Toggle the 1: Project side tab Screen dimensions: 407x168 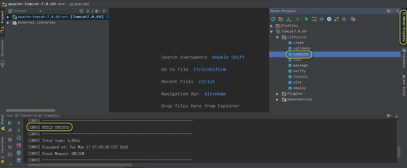(x=2, y=22)
